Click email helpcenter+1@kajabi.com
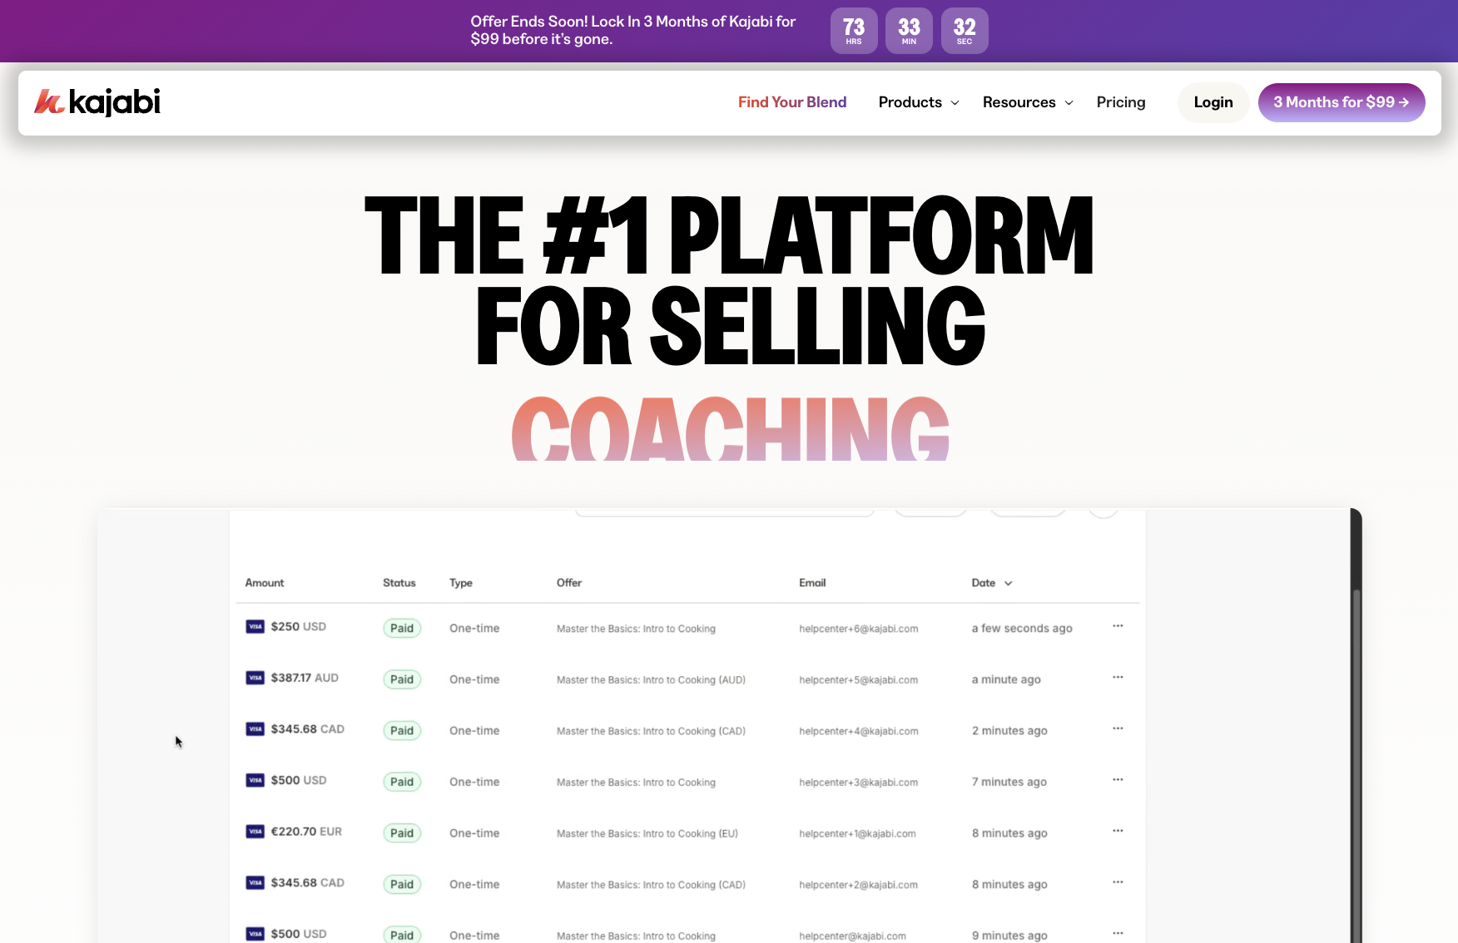1458x943 pixels. click(x=857, y=834)
